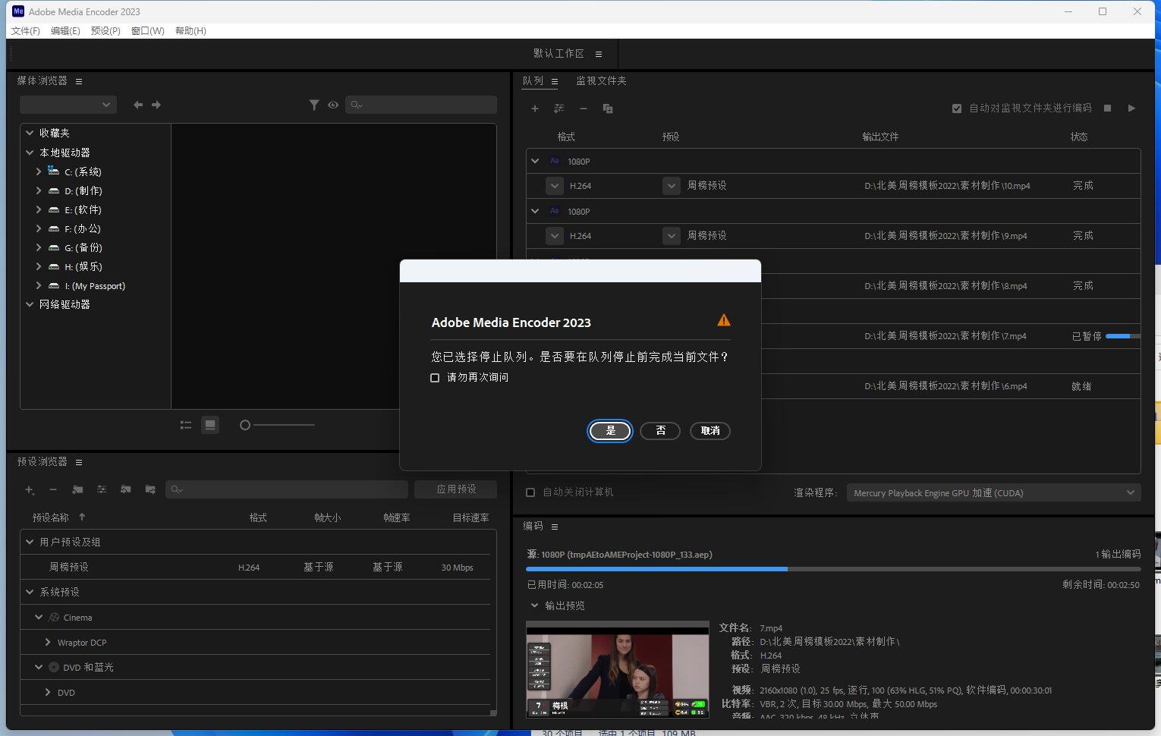This screenshot has height=736, width=1161.
Task: Open the 渲染程序 renderer dropdown
Action: (993, 492)
